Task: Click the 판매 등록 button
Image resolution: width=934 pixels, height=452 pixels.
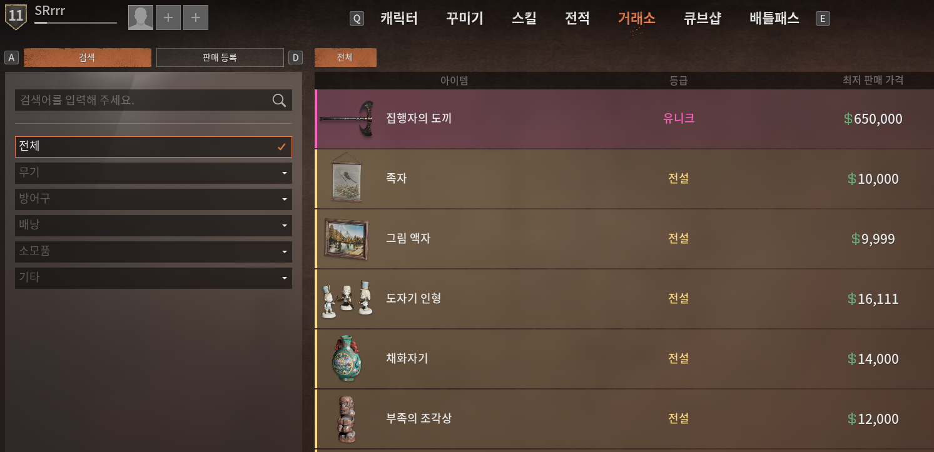Action: [x=220, y=58]
